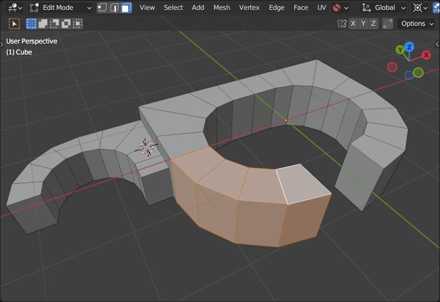Image resolution: width=440 pixels, height=302 pixels.
Task: Open the Global transform orientation dropdown
Action: pos(383,8)
